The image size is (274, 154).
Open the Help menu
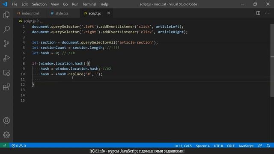tap(104, 4)
